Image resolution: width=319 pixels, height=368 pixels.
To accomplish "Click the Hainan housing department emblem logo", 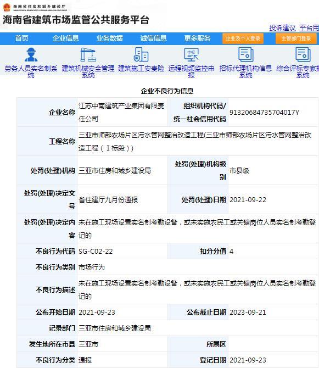I will [x=7, y=7].
